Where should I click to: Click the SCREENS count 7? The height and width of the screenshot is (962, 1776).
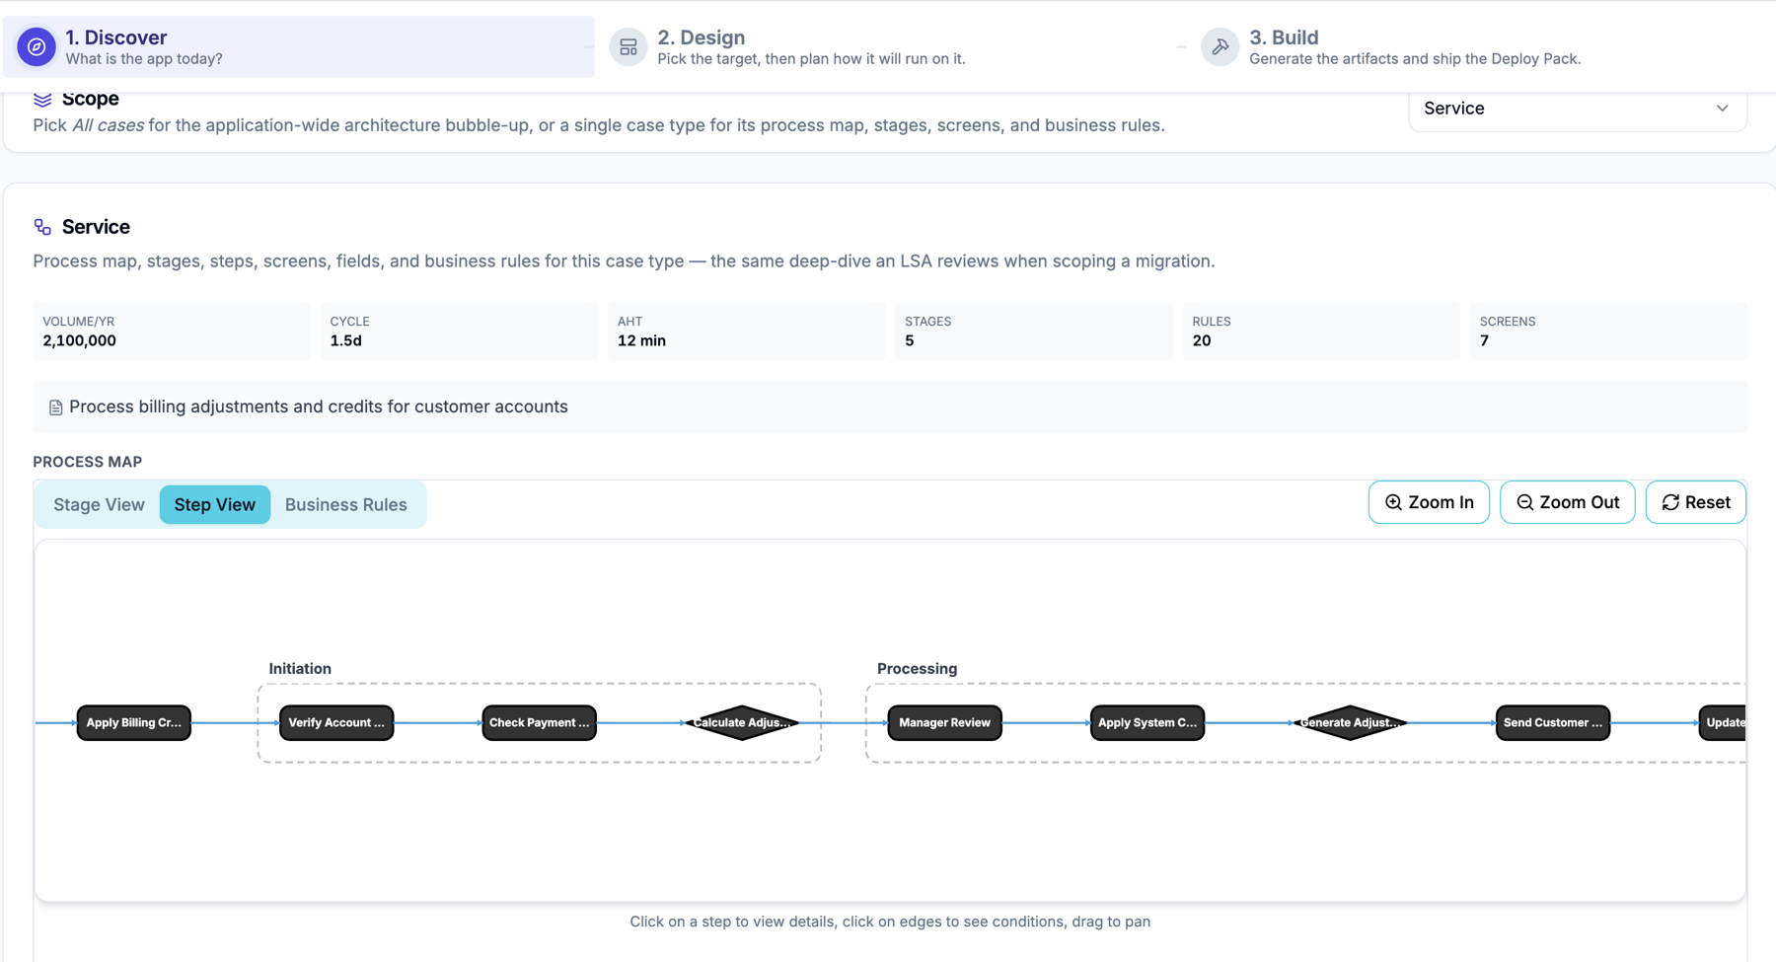[1484, 340]
